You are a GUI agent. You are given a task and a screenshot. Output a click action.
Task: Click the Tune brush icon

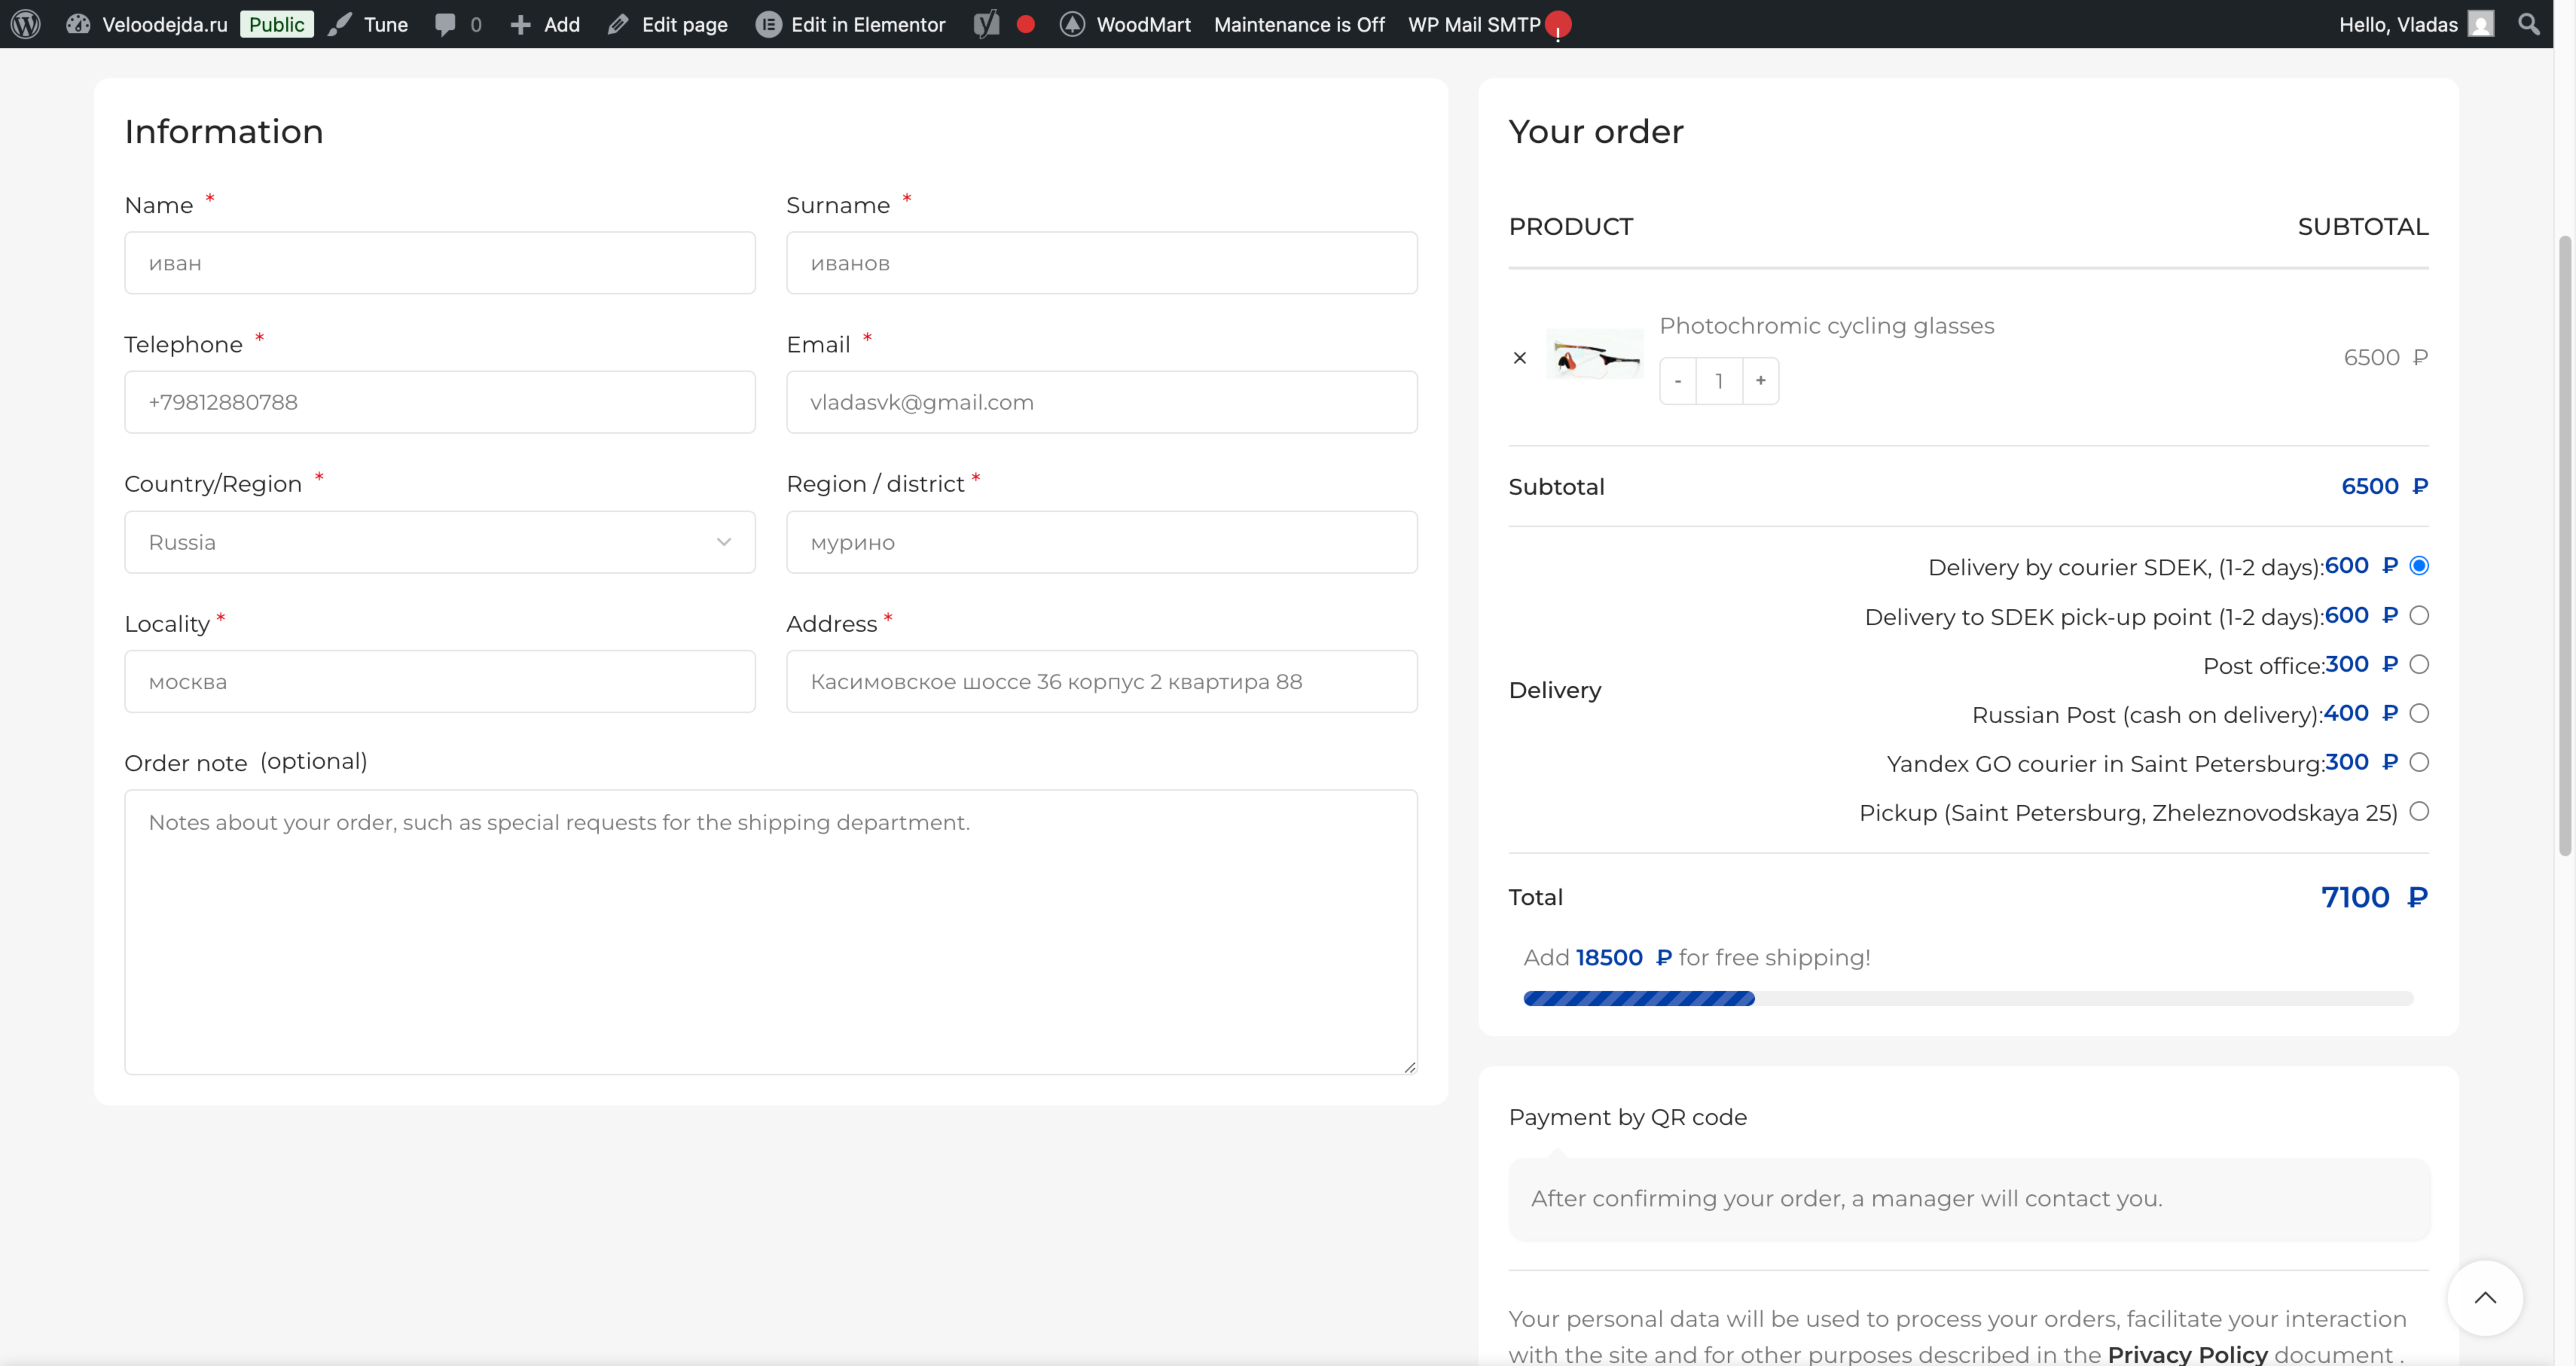[341, 24]
